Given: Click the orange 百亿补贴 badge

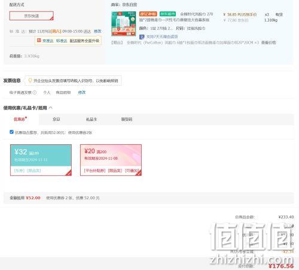Looking at the screenshot, I should pyautogui.click(x=148, y=14).
